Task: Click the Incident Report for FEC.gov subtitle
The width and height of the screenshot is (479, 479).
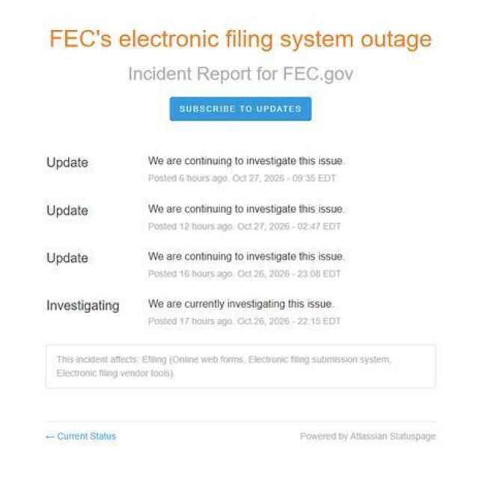Action: coord(240,74)
